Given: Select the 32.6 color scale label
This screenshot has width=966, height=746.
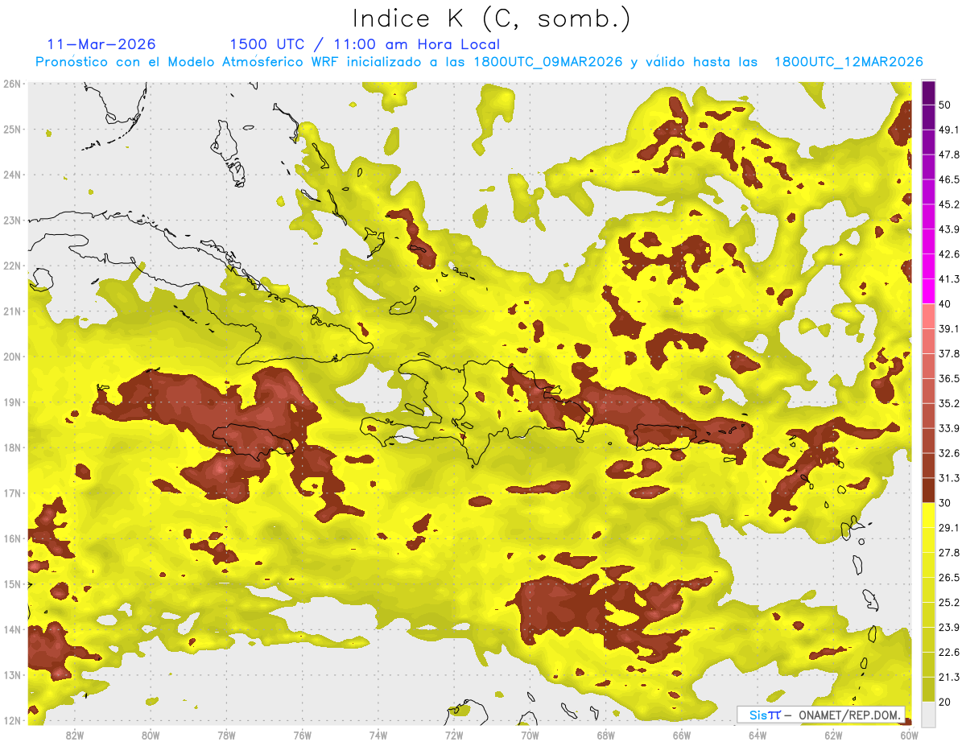Looking at the screenshot, I should point(948,454).
